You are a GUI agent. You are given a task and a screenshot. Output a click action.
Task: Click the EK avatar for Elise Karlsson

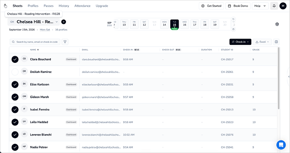(24, 84)
